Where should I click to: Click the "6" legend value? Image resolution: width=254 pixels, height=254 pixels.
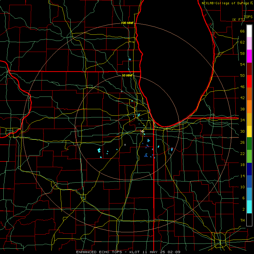click(243, 198)
